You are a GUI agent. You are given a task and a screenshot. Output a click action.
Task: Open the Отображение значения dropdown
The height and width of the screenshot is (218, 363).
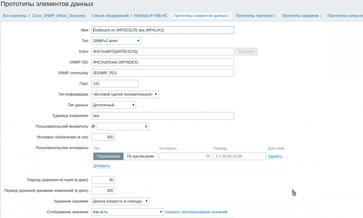[127, 212]
